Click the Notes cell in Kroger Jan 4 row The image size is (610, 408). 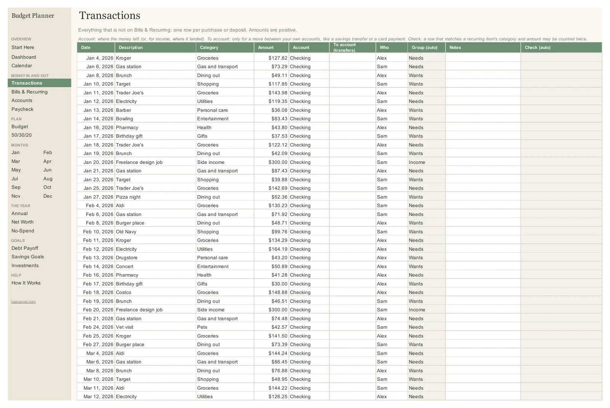click(x=483, y=58)
